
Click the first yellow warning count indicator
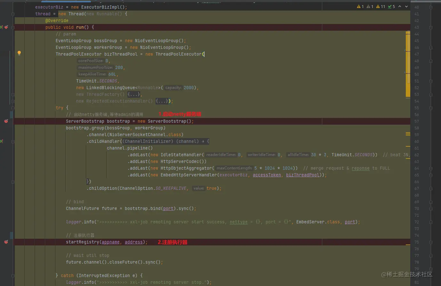[x=360, y=6]
